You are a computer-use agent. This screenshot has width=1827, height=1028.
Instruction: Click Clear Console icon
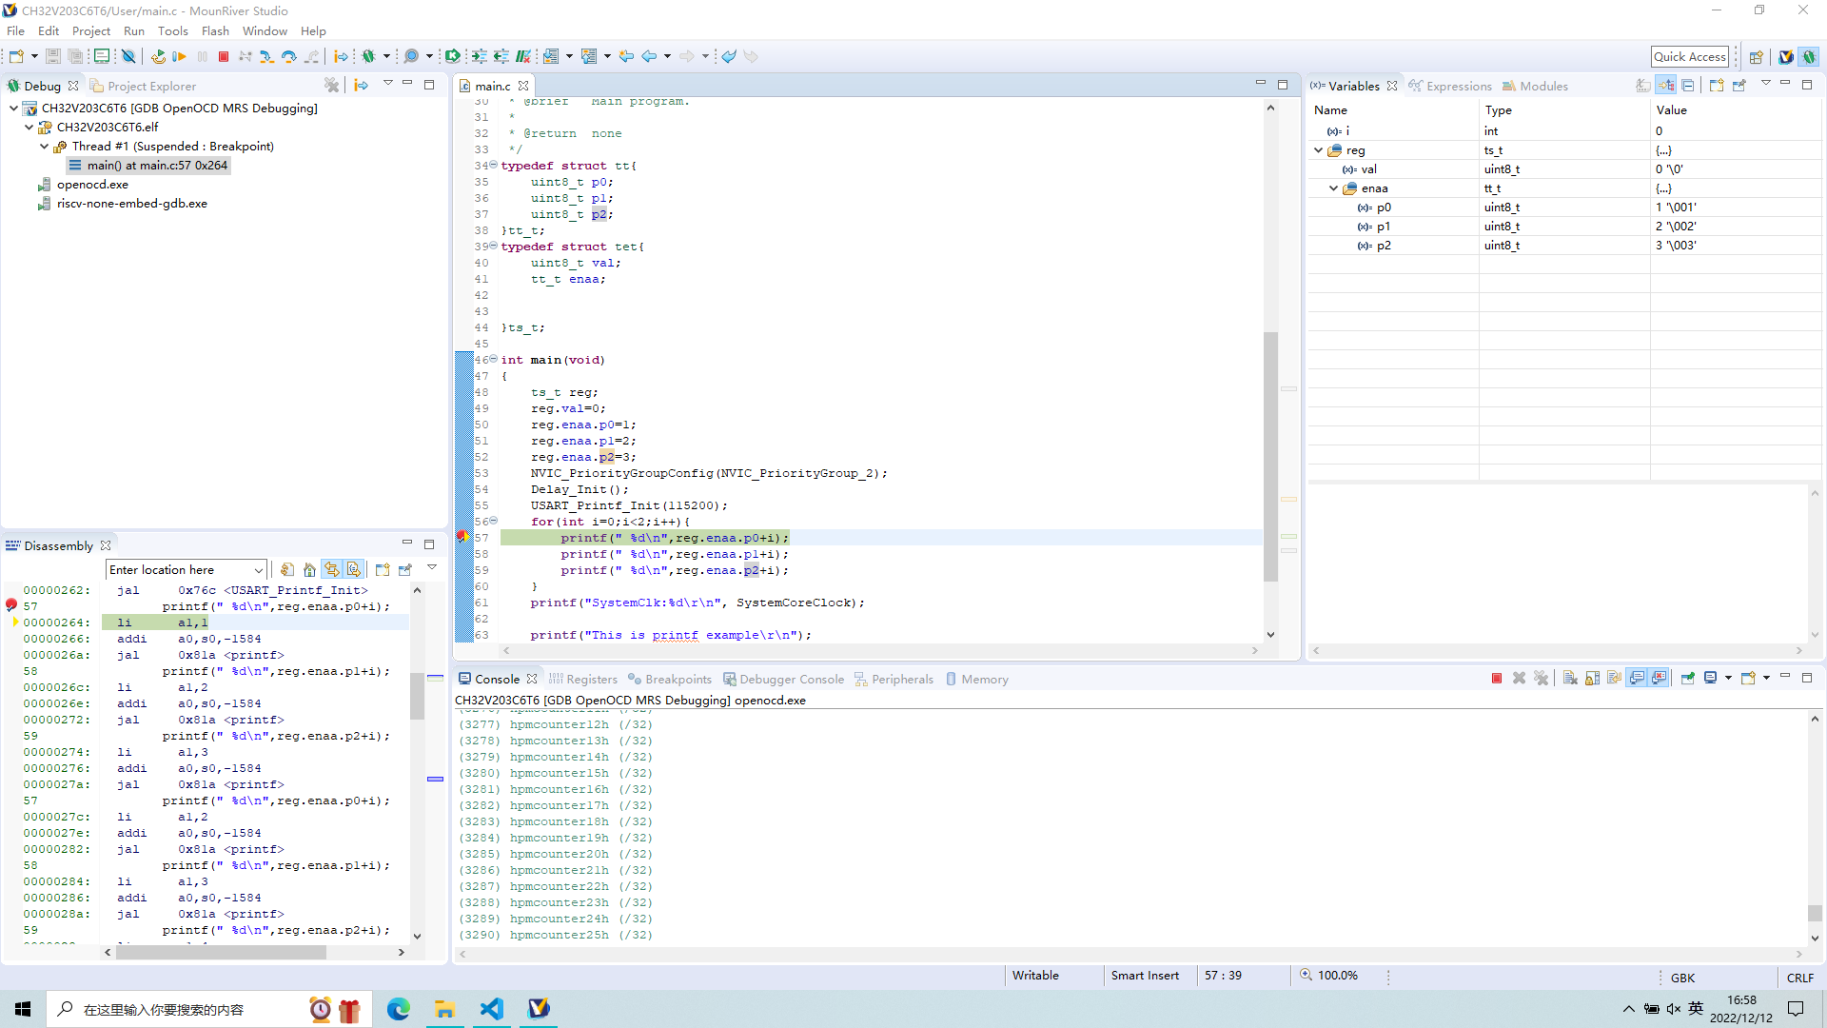pos(1570,679)
